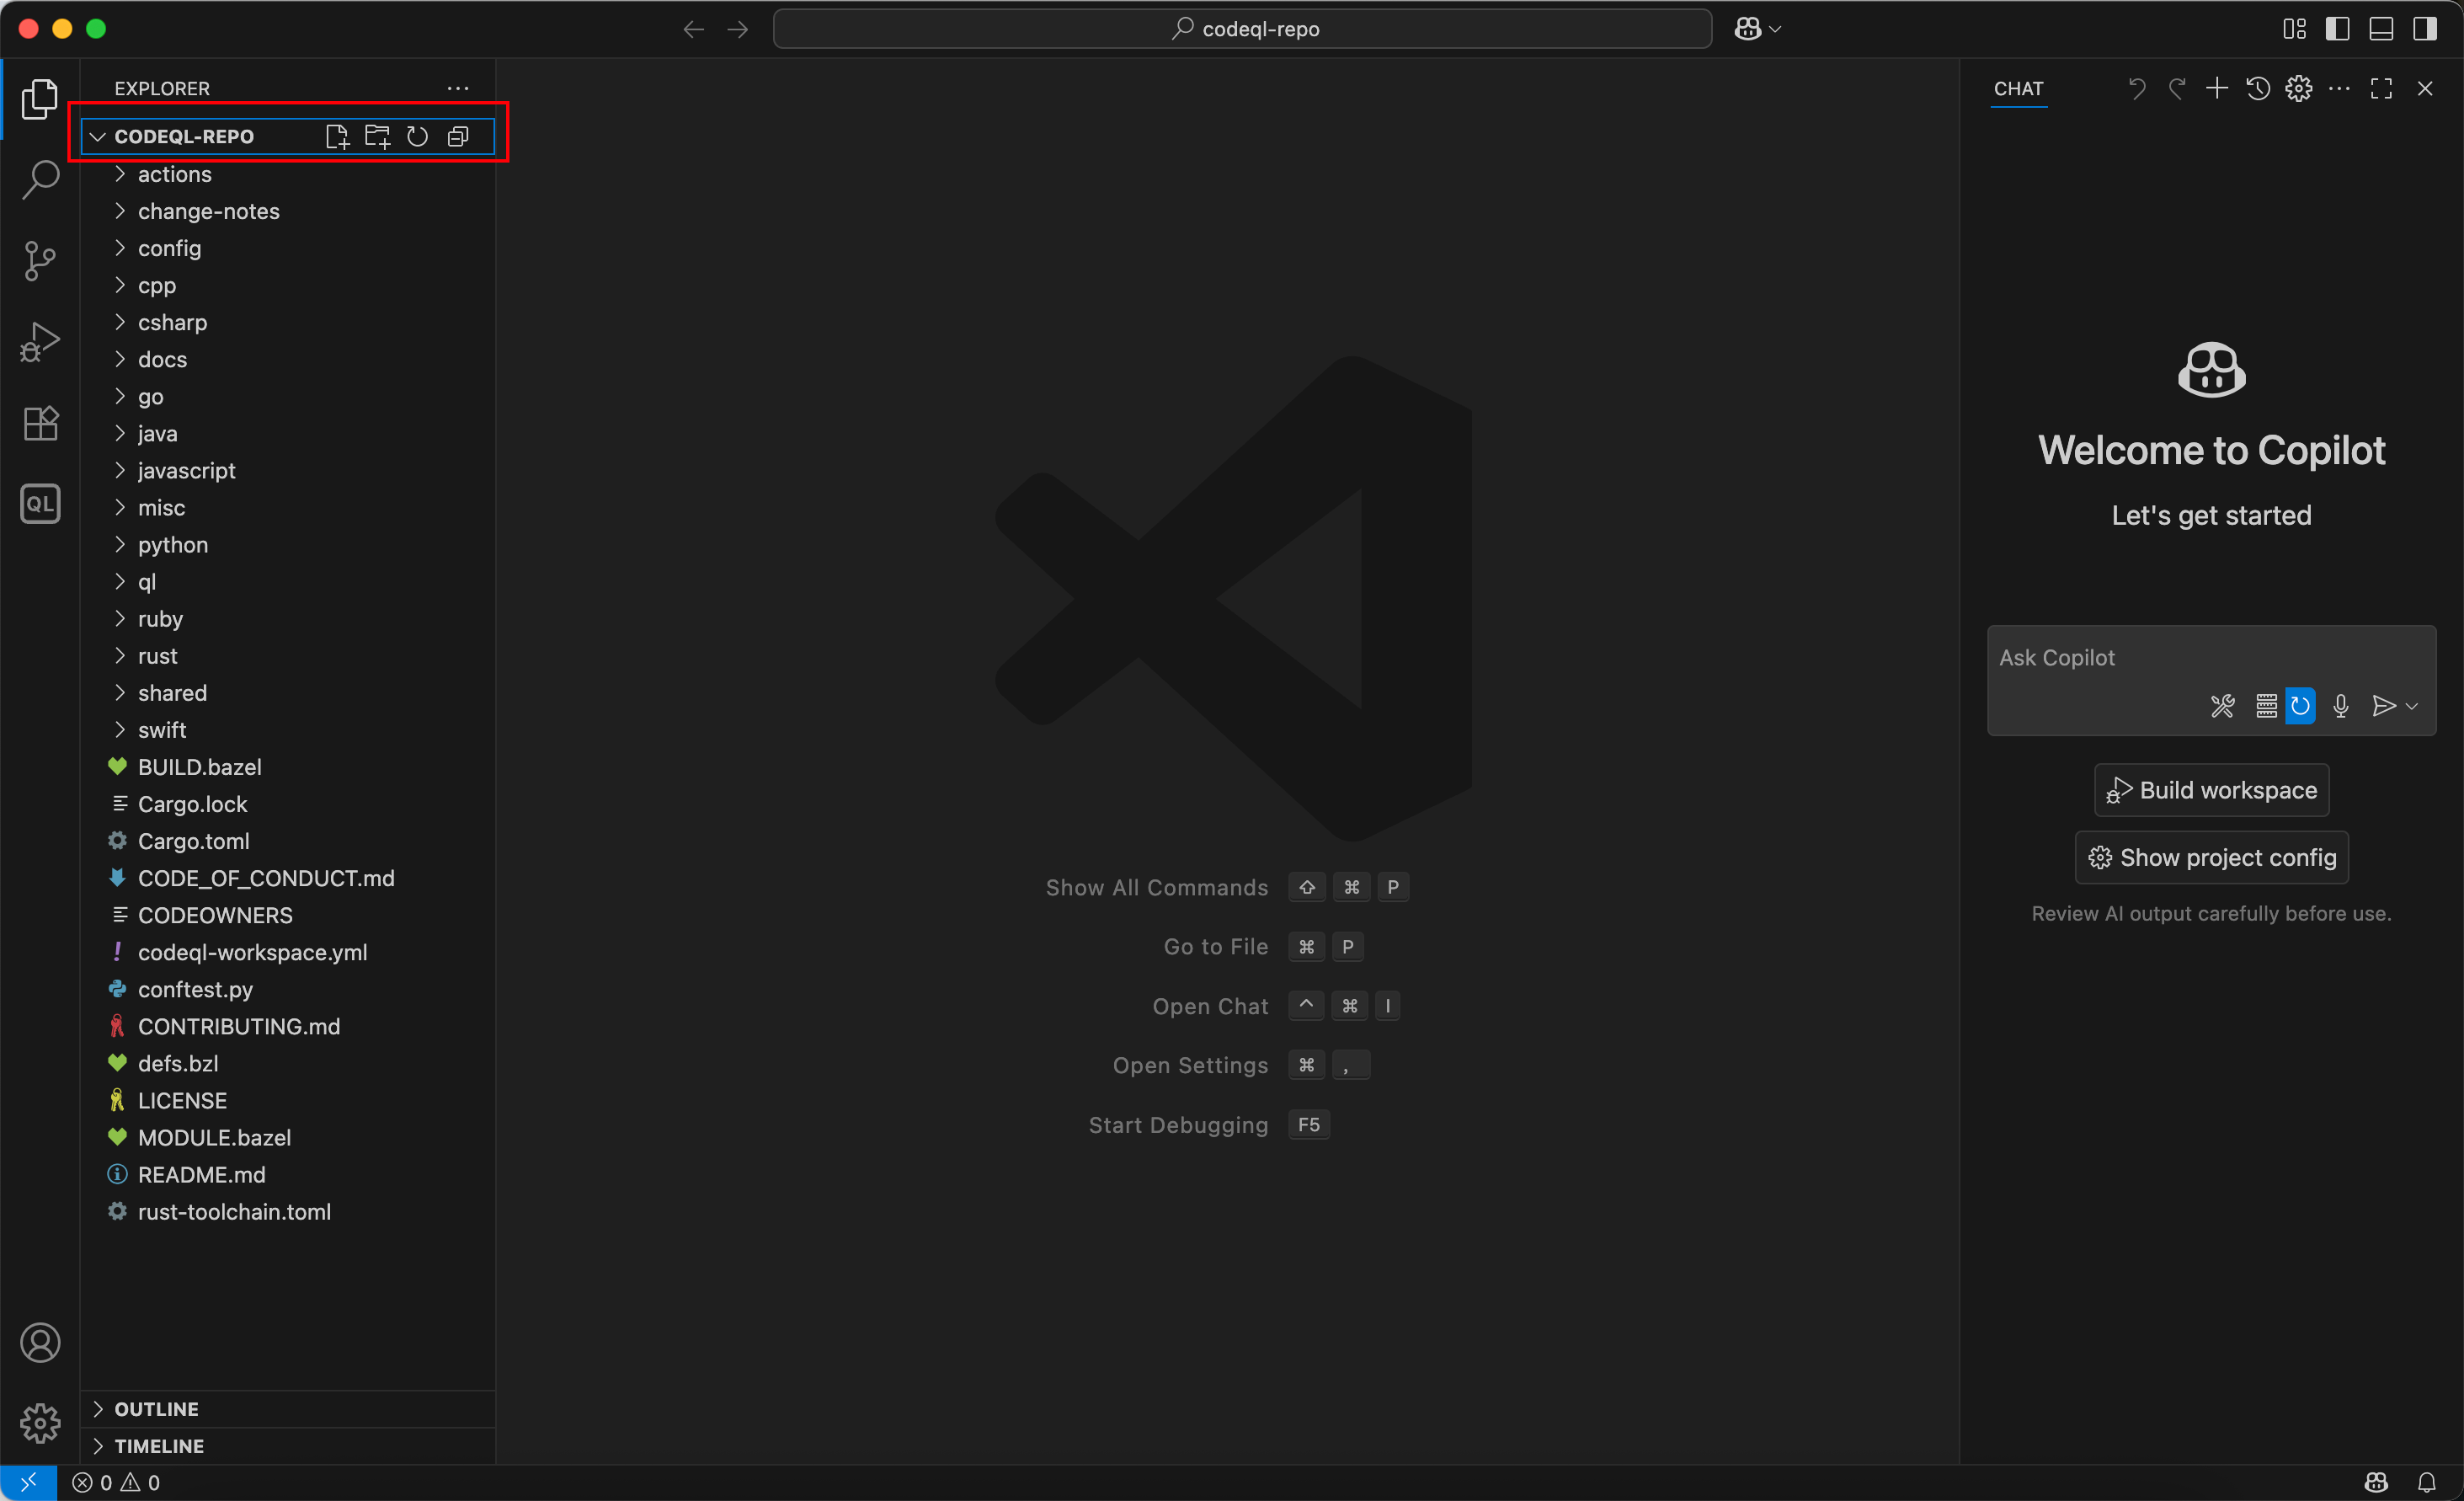This screenshot has height=1501, width=2464.
Task: Open Copilot status icon in status bar
Action: pos(2377,1482)
